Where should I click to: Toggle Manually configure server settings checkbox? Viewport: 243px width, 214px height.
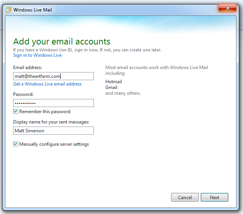[x=15, y=144]
